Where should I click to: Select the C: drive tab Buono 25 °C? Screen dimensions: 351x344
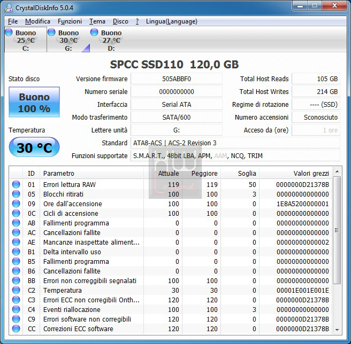[26, 40]
